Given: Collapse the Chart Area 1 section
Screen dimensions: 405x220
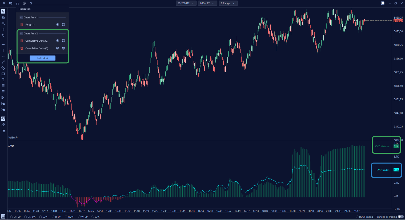Looking at the screenshot, I should coord(21,17).
